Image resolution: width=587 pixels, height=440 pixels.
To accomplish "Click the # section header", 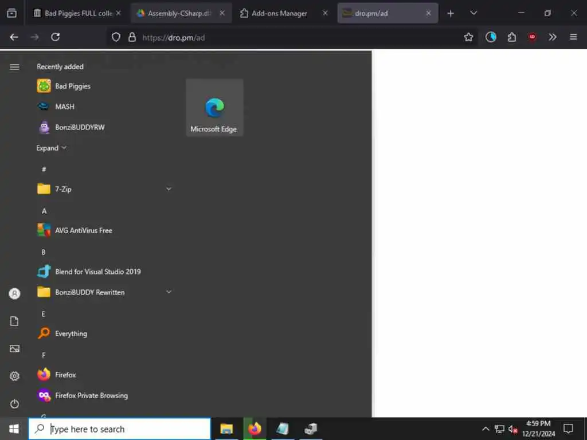I will (44, 169).
